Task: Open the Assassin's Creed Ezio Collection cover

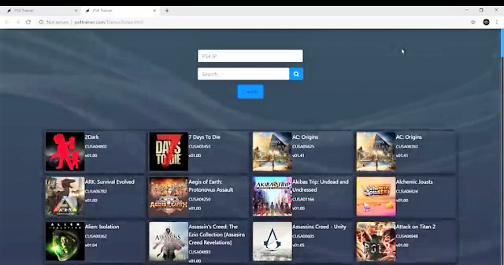Action: pos(169,241)
